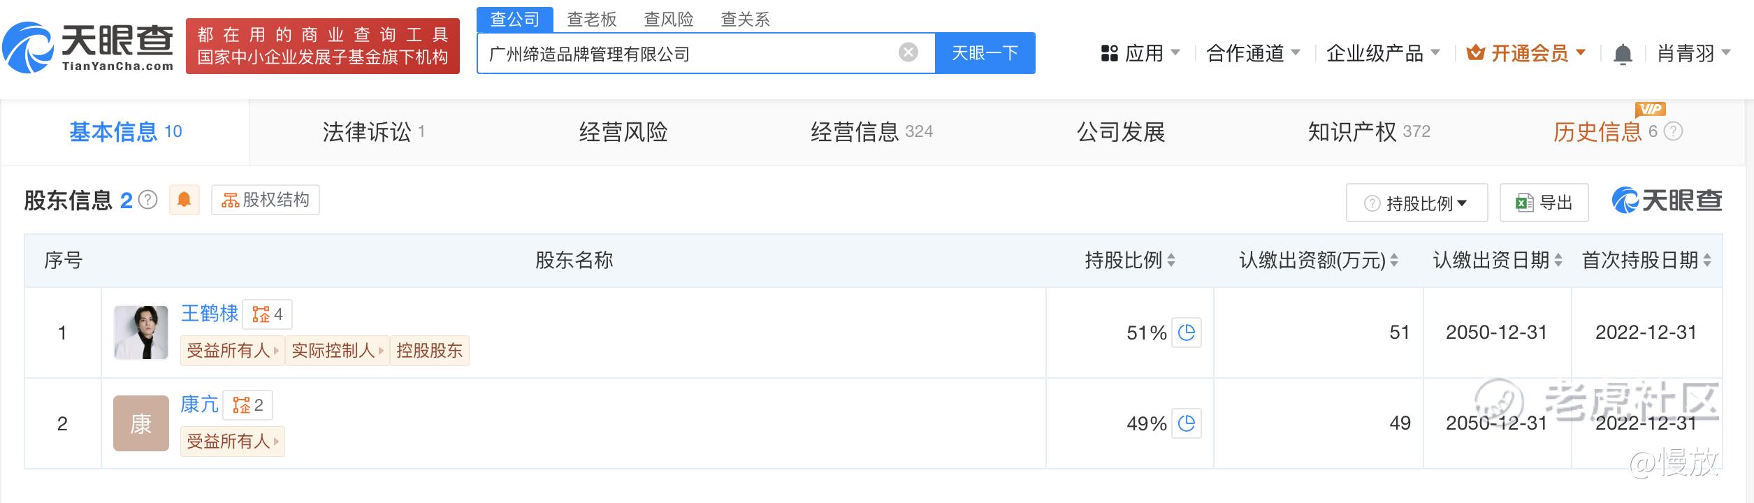The width and height of the screenshot is (1754, 503).
Task: Open shareholder link 王鹤棣
Action: [210, 314]
